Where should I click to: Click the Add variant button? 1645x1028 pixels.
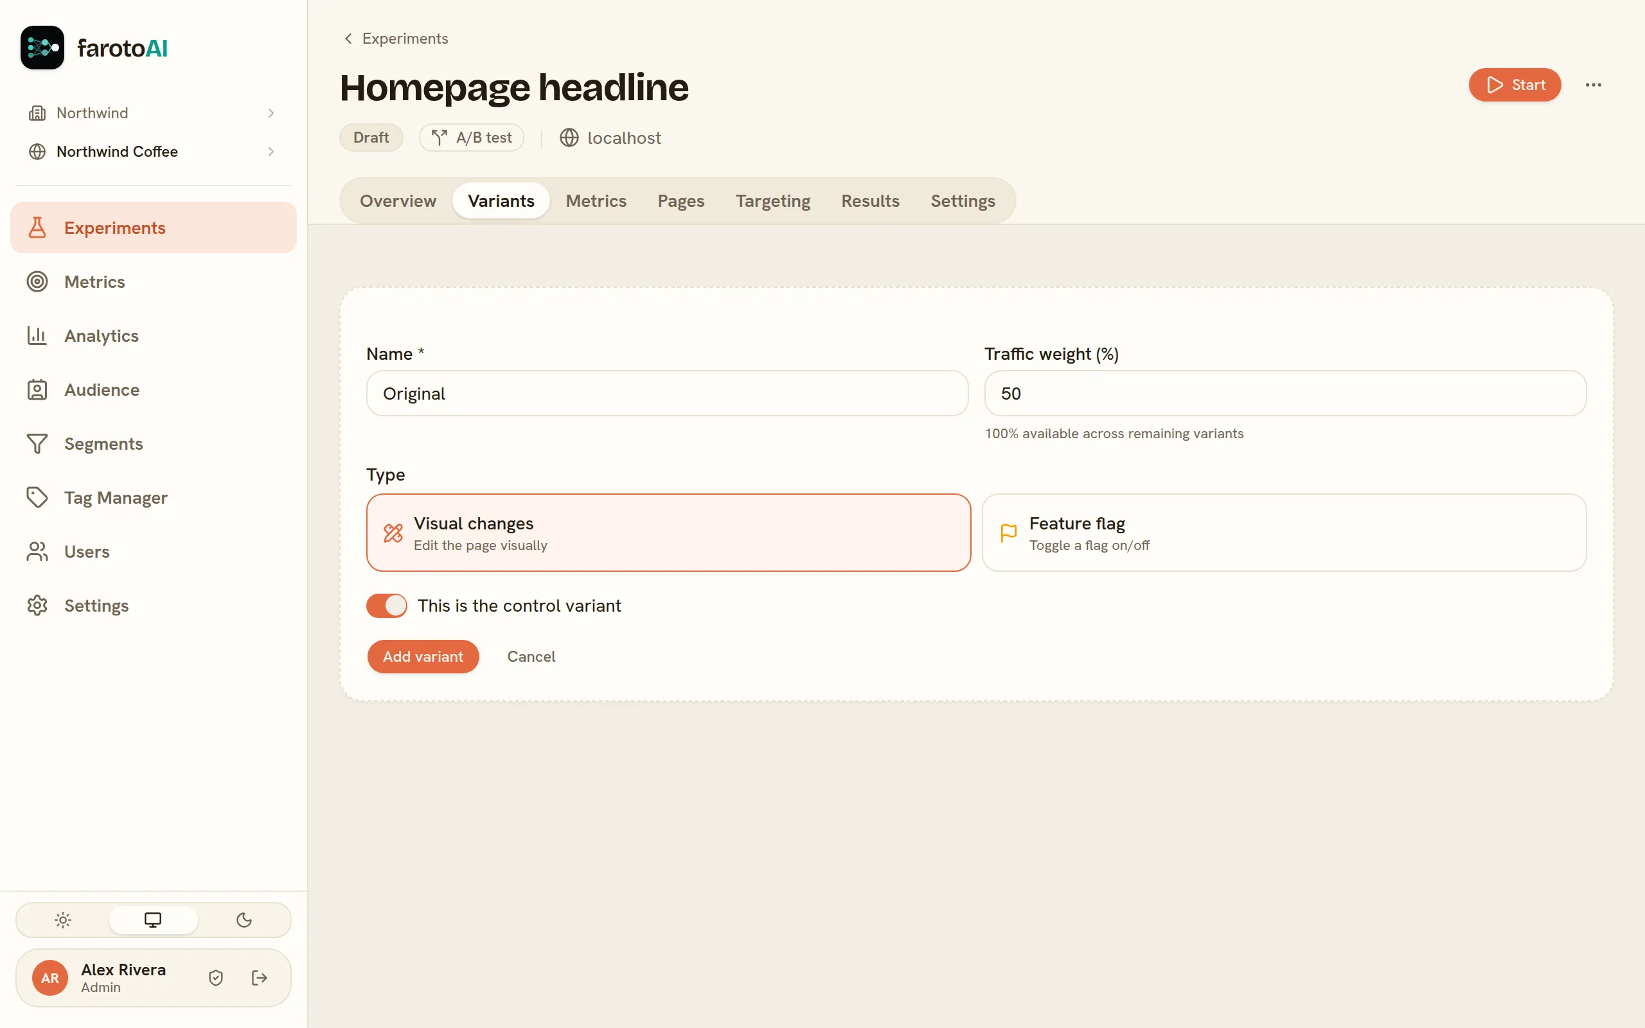click(x=423, y=656)
